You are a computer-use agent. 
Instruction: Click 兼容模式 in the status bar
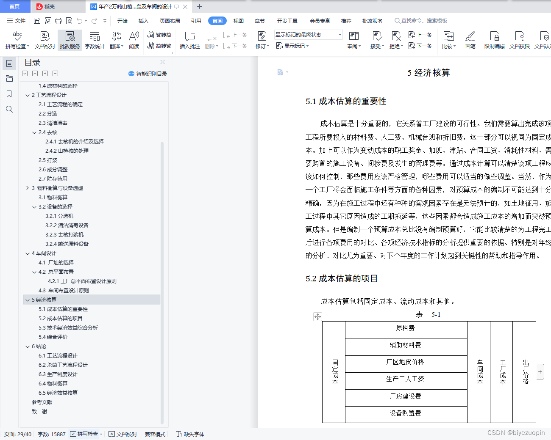(155, 434)
